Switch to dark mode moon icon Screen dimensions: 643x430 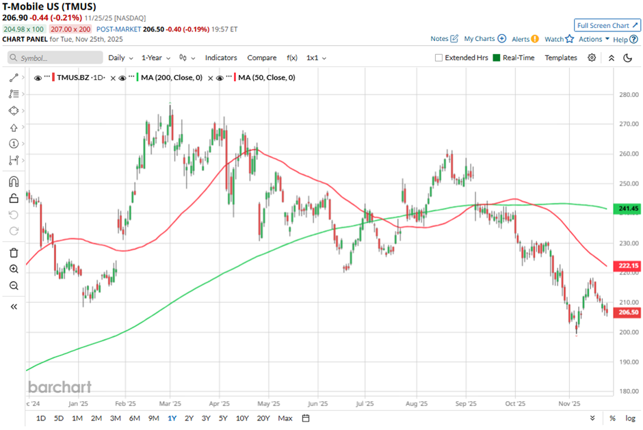tap(627, 58)
